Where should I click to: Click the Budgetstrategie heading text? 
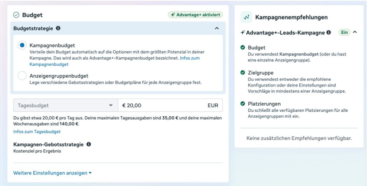33,28
